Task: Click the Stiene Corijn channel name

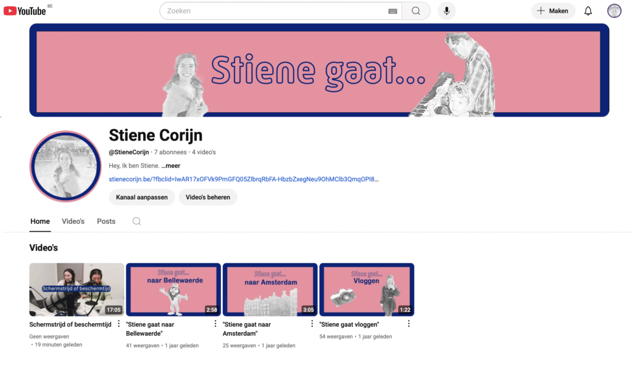Action: pyautogui.click(x=156, y=136)
